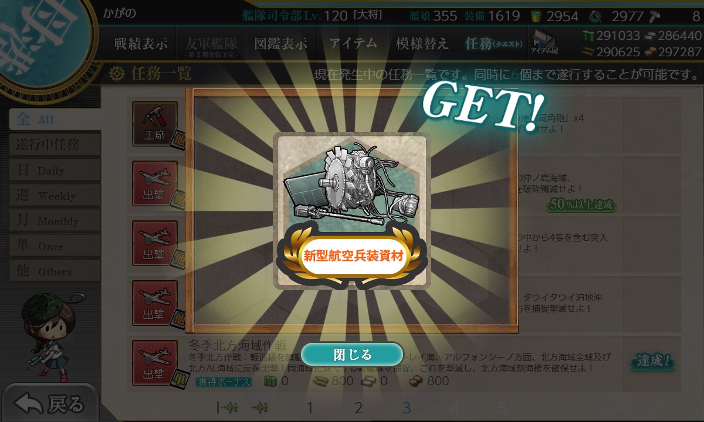Click the 閉じる close button

[x=352, y=355]
